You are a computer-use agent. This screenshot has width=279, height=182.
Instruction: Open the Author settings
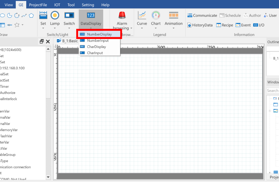pyautogui.click(x=252, y=15)
